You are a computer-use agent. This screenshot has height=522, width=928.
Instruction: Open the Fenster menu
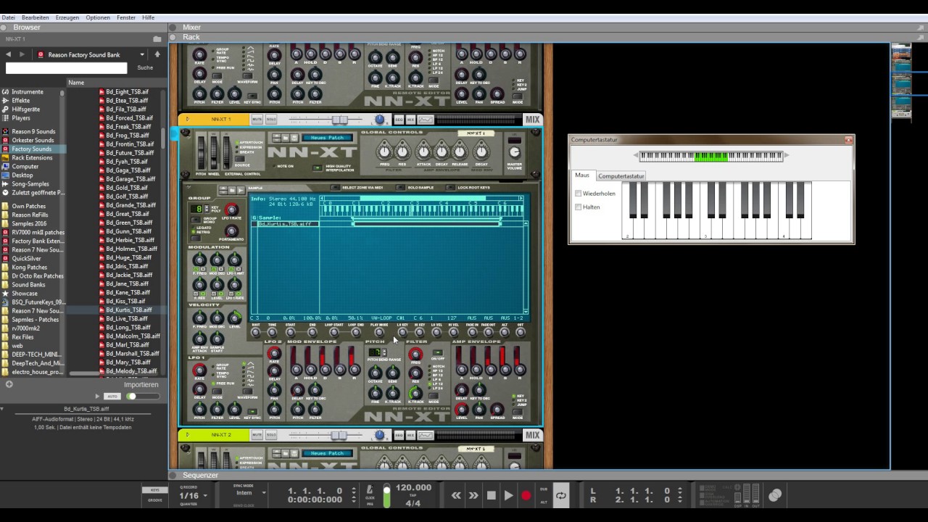pos(126,17)
